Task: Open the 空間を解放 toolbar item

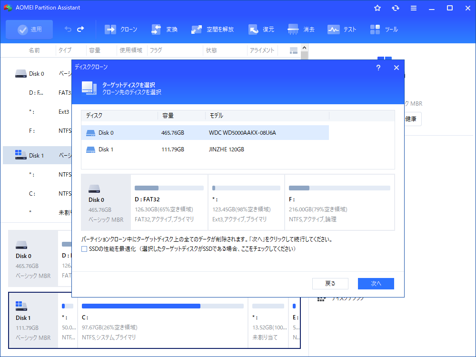Action: pyautogui.click(x=212, y=30)
